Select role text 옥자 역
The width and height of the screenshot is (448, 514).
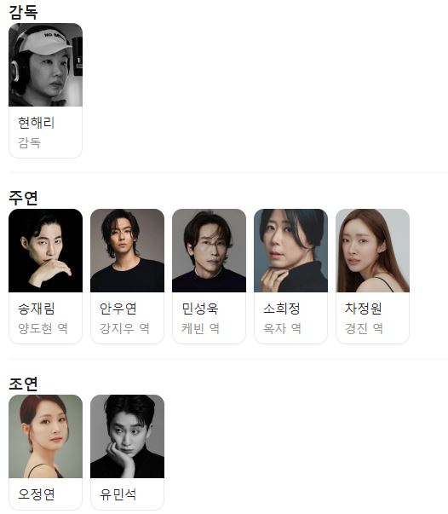(x=282, y=328)
